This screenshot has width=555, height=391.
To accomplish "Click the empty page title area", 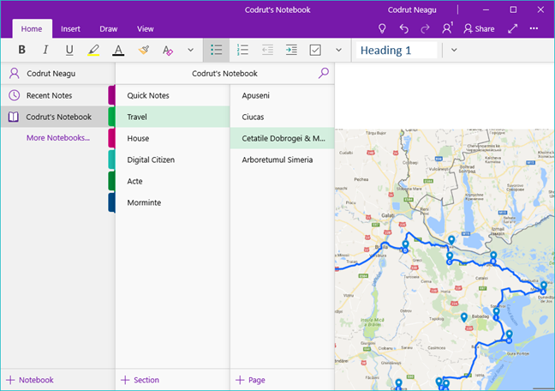I will pyautogui.click(x=445, y=96).
